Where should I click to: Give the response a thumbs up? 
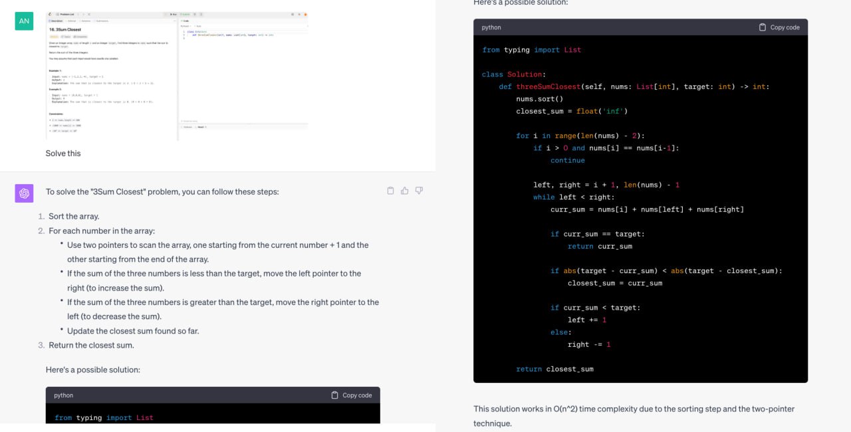pos(405,191)
